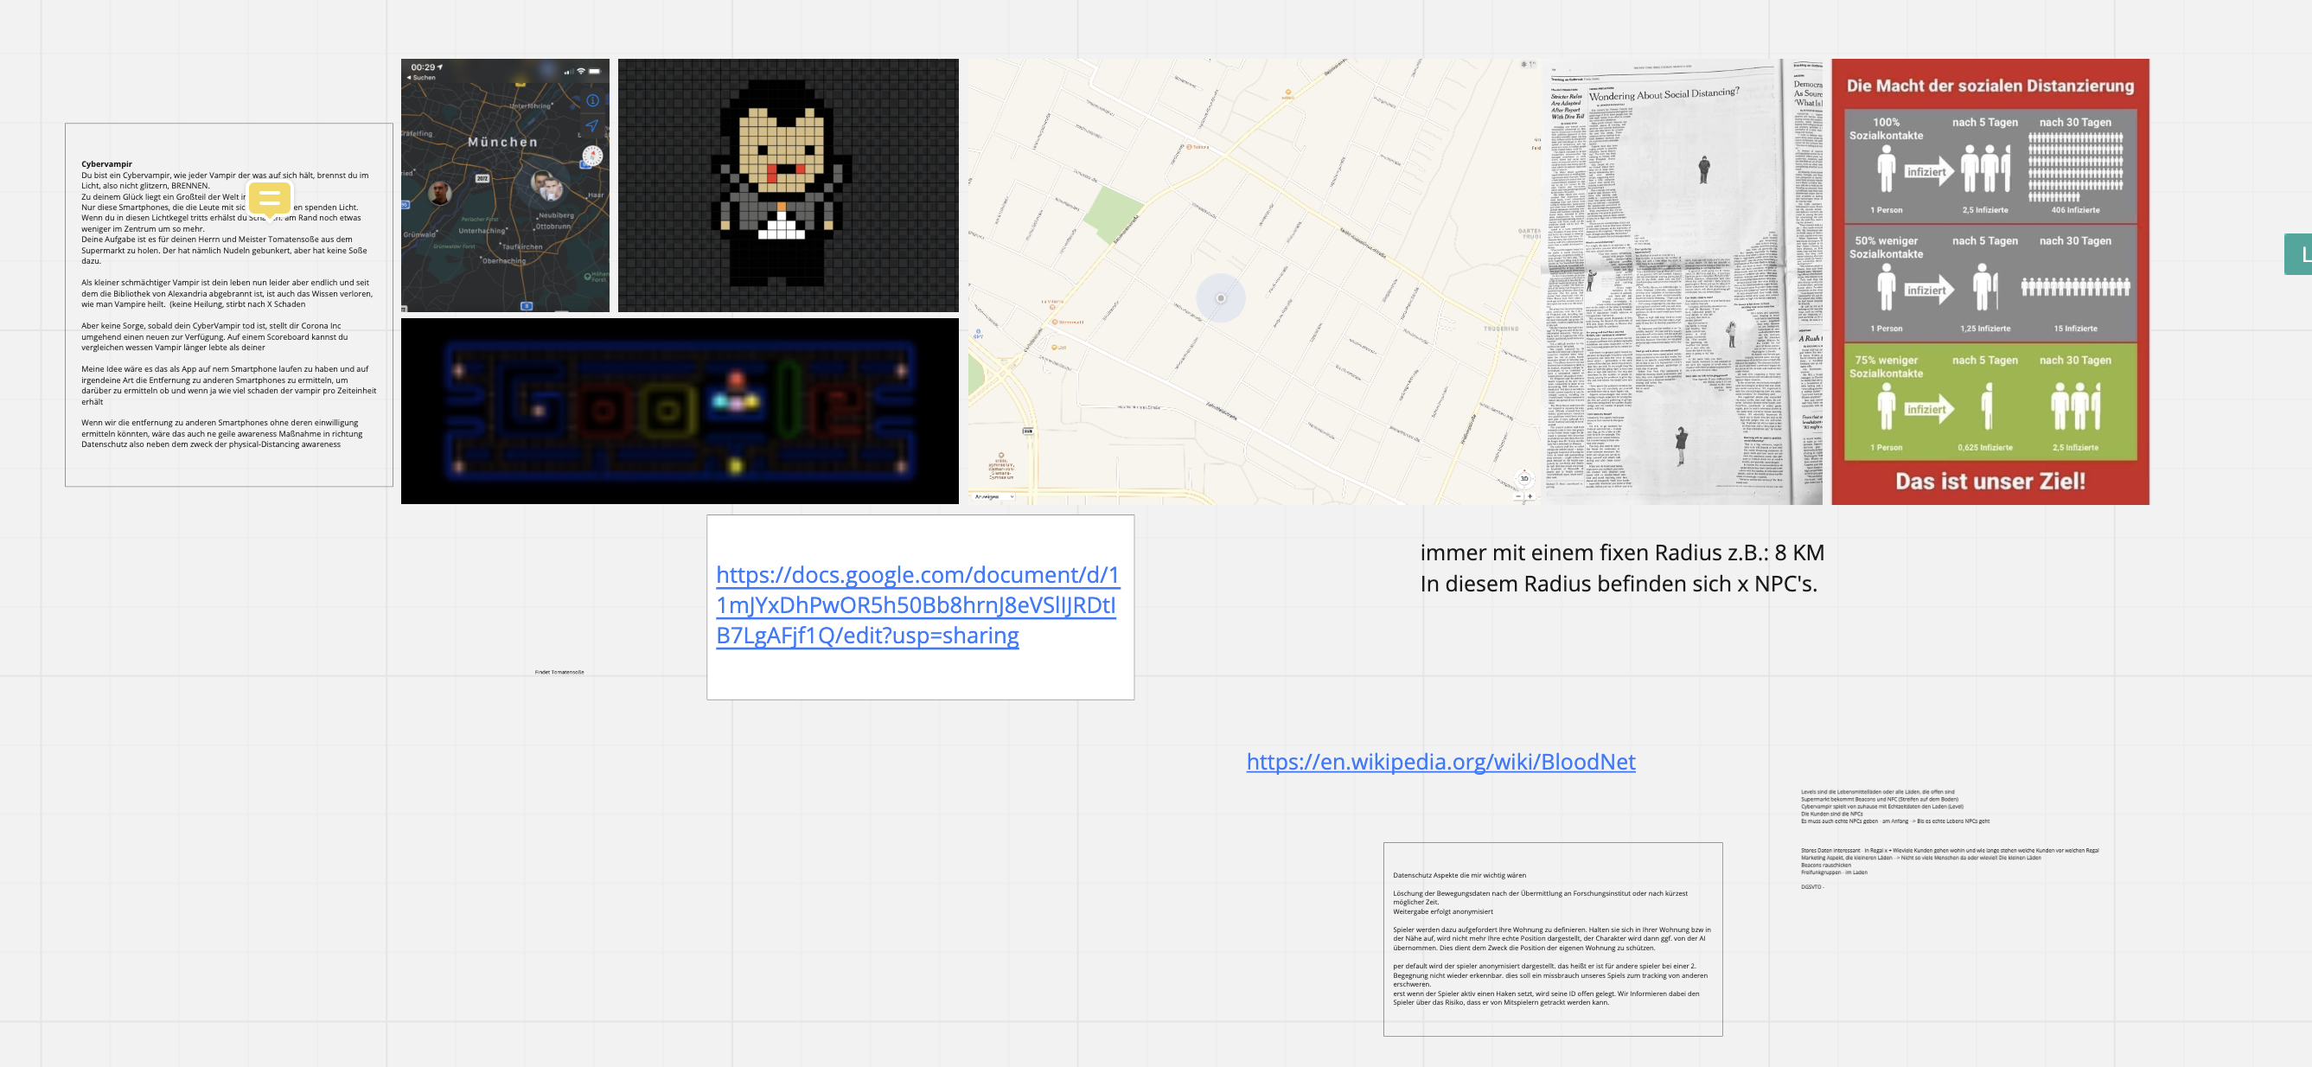This screenshot has width=2312, height=1067.
Task: Click the single-person avatar pin on München map
Action: click(x=440, y=192)
